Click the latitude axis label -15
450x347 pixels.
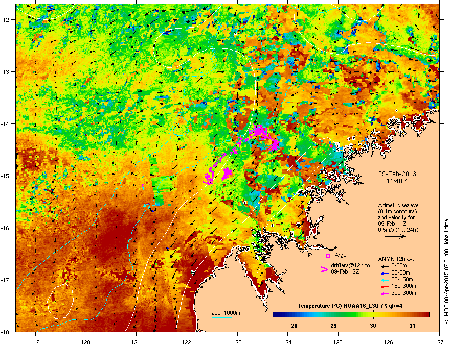[5, 176]
